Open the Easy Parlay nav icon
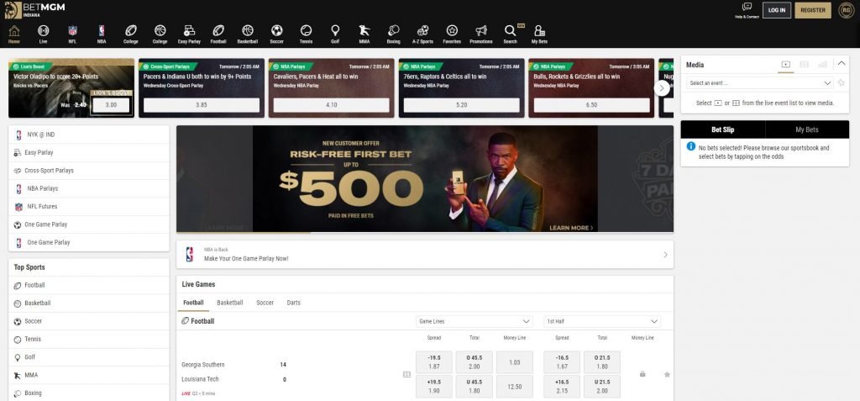860x401 pixels. tap(189, 34)
